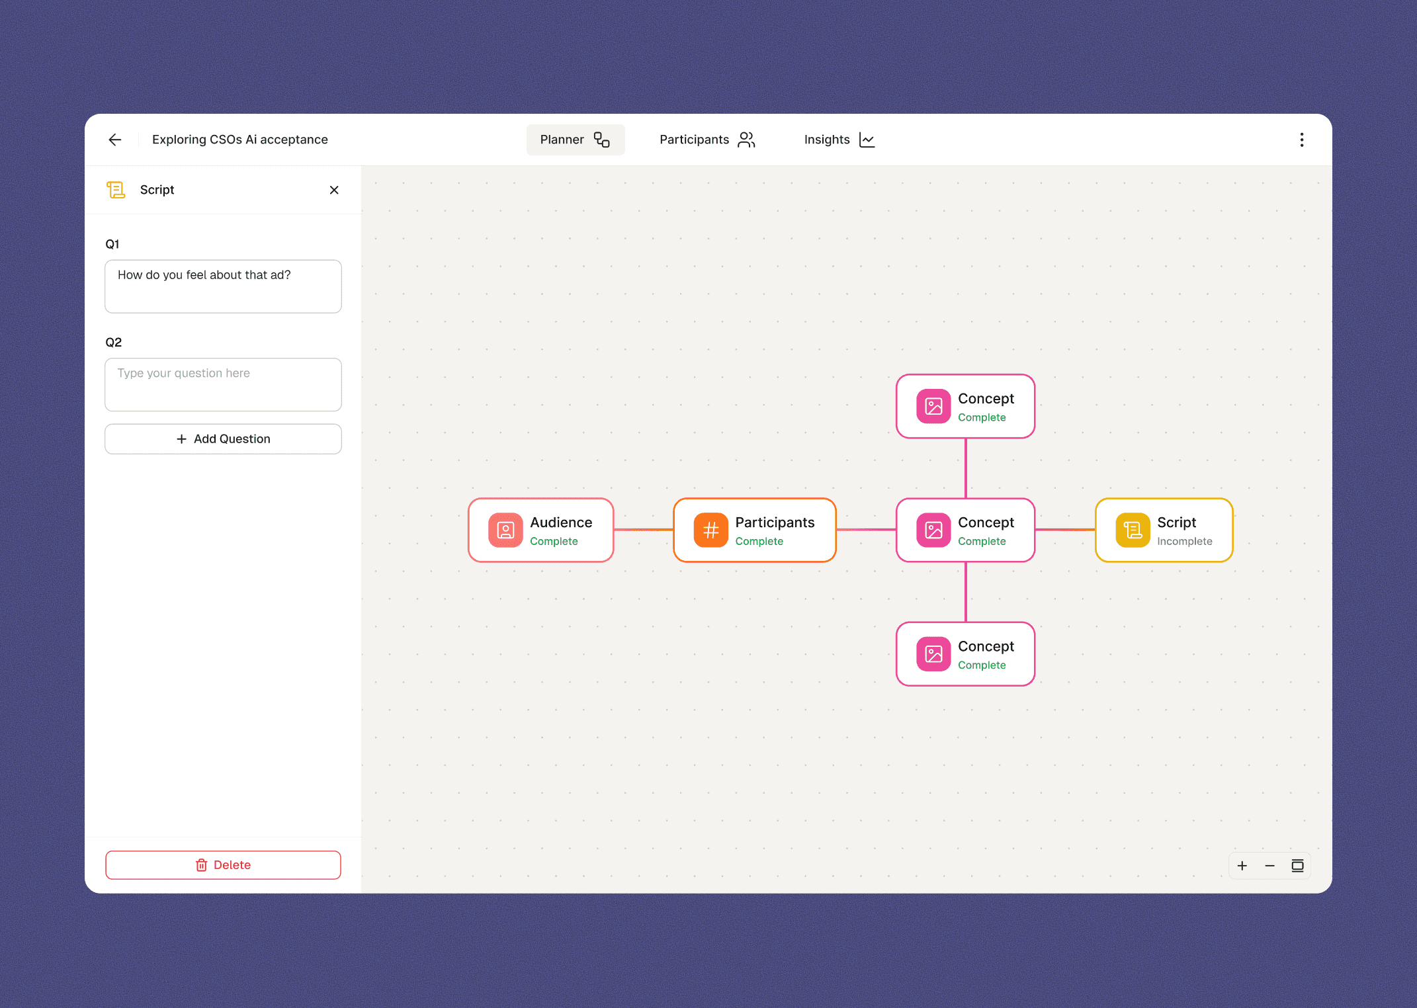Click the Script panel header scroll icon
This screenshot has width=1417, height=1008.
pos(116,190)
